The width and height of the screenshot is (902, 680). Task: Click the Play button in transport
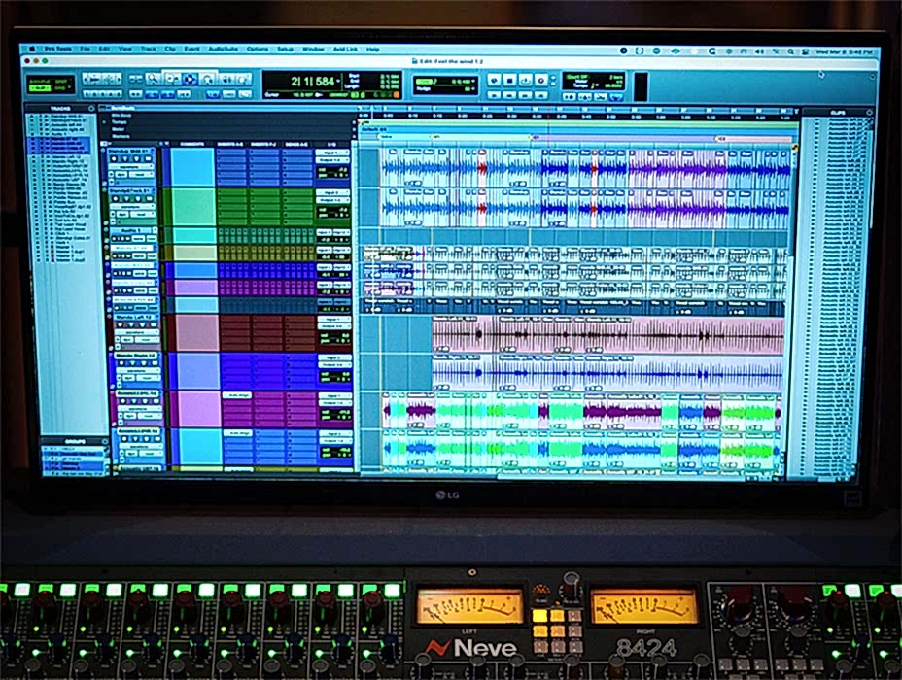[525, 80]
